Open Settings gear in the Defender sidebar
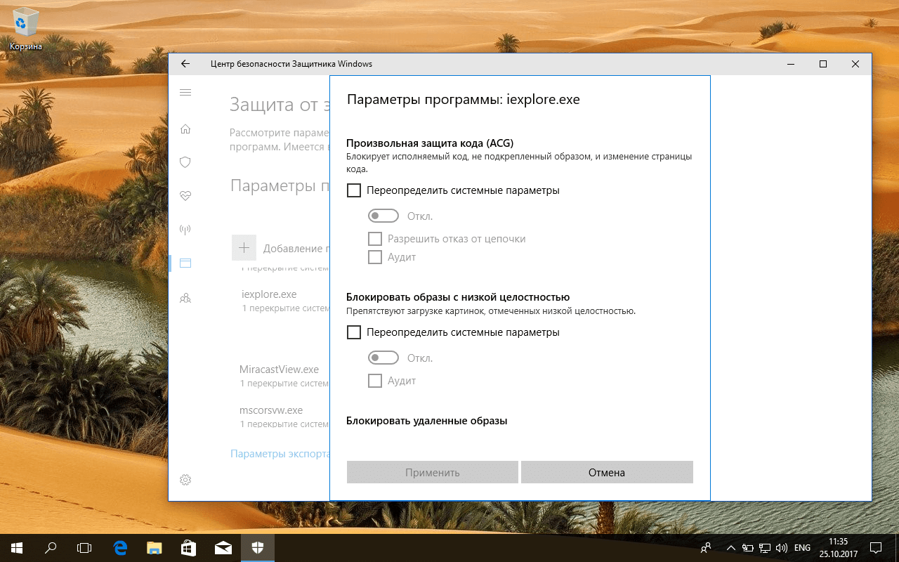The width and height of the screenshot is (899, 562). tap(185, 480)
